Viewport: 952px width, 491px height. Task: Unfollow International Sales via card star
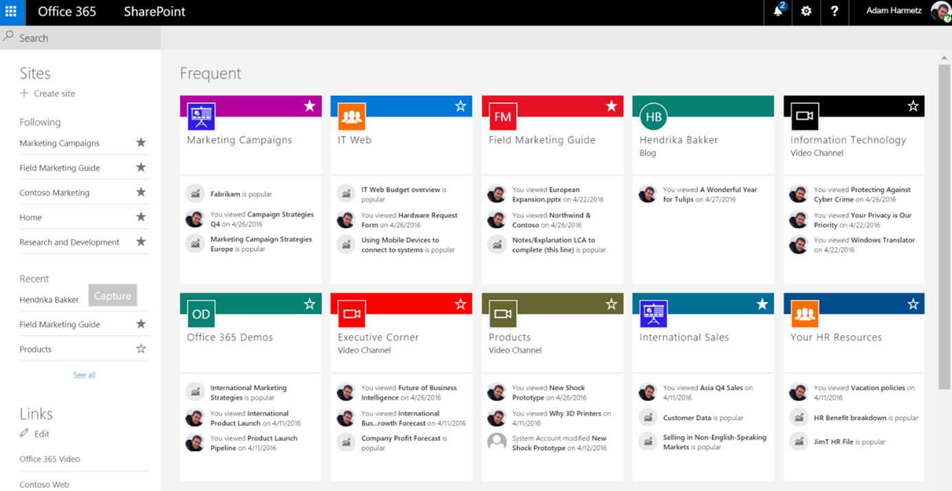point(762,304)
